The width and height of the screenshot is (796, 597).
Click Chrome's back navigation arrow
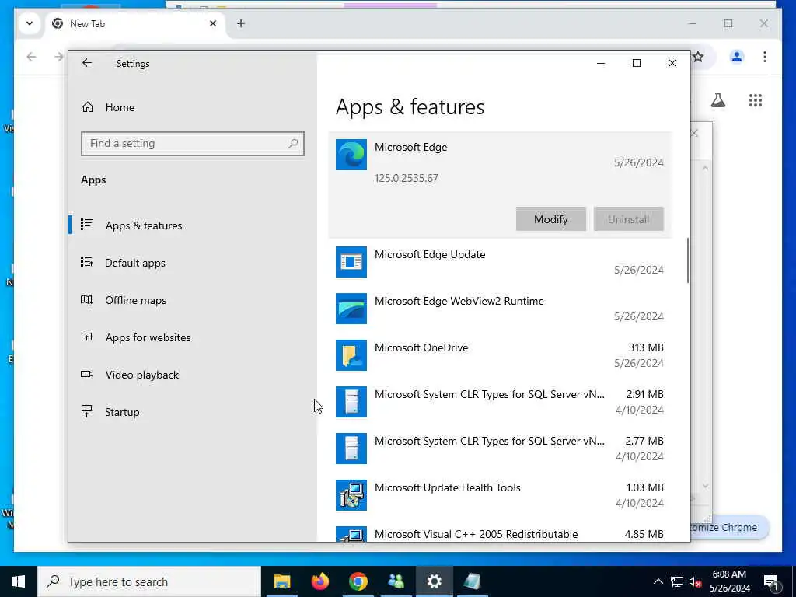tap(31, 57)
